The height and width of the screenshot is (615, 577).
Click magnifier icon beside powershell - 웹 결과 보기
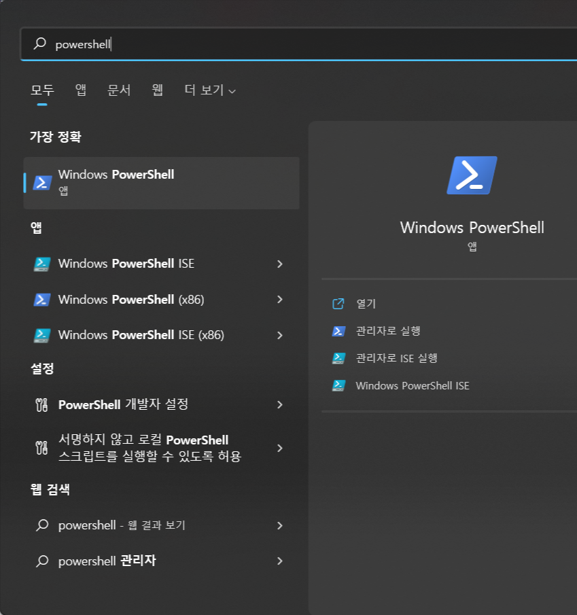(42, 525)
